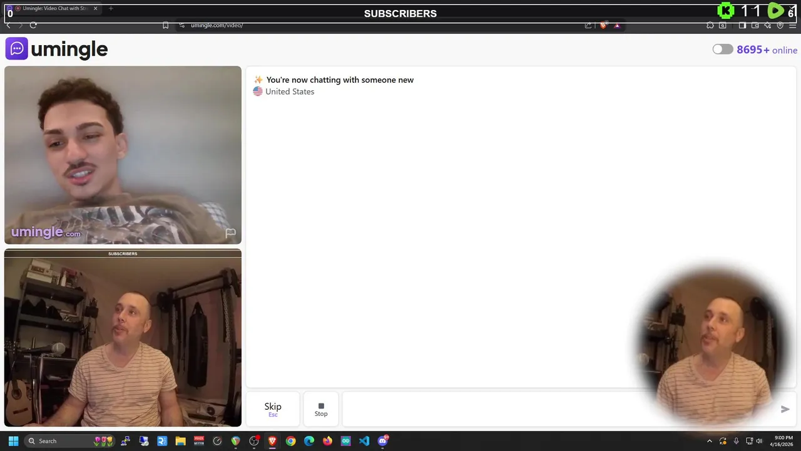This screenshot has width=801, height=451.
Task: Open File Explorer from the taskbar
Action: [180, 441]
